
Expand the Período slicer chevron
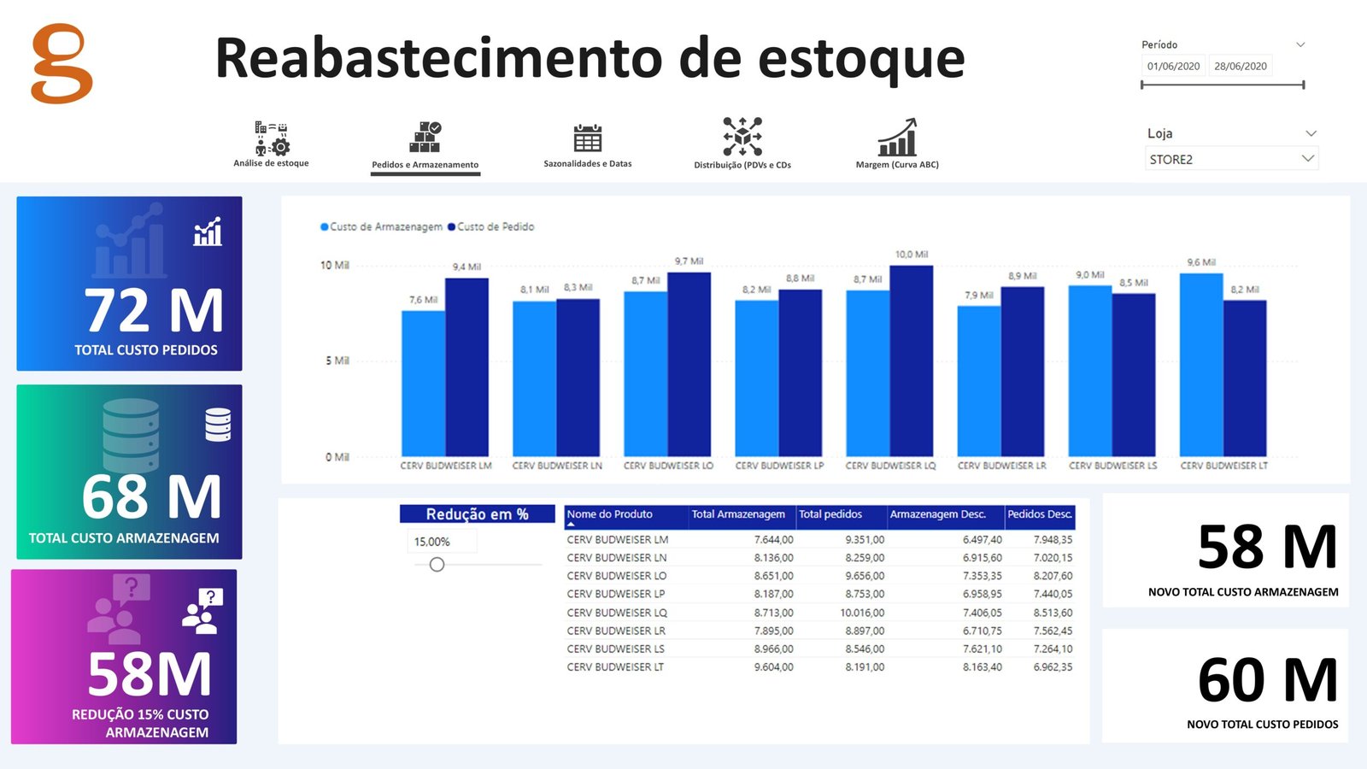click(1300, 44)
